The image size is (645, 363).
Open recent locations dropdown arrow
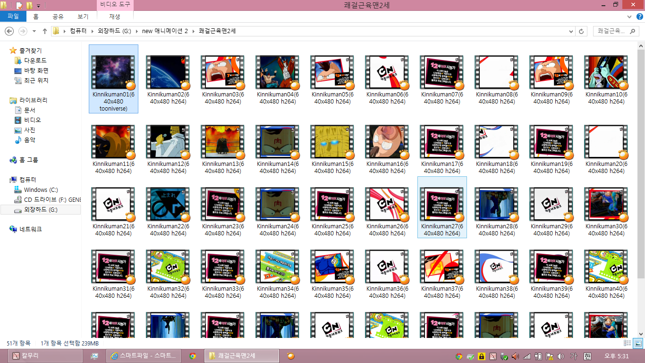(34, 31)
